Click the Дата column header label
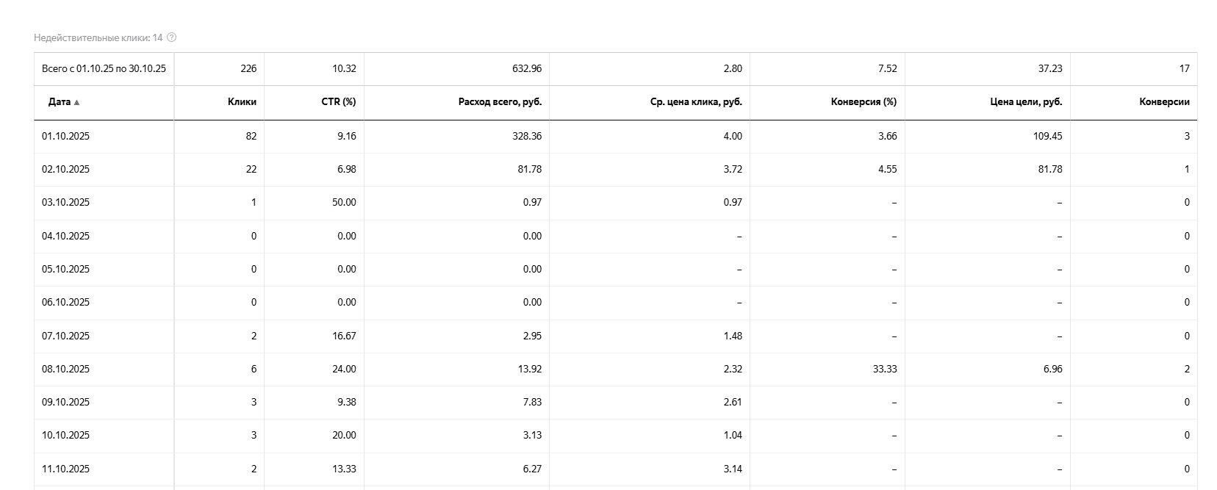Viewport: 1217px width, 490px height. [x=59, y=102]
